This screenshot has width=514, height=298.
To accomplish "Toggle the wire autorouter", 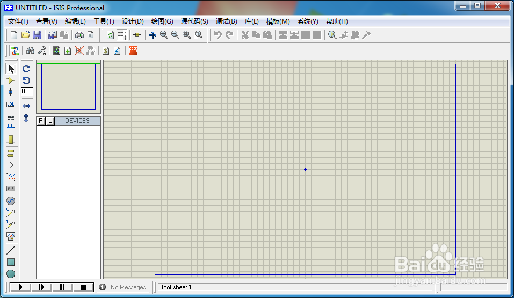I will coord(15,50).
